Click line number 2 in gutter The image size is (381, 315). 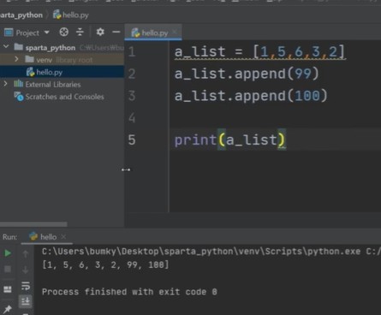coord(132,74)
